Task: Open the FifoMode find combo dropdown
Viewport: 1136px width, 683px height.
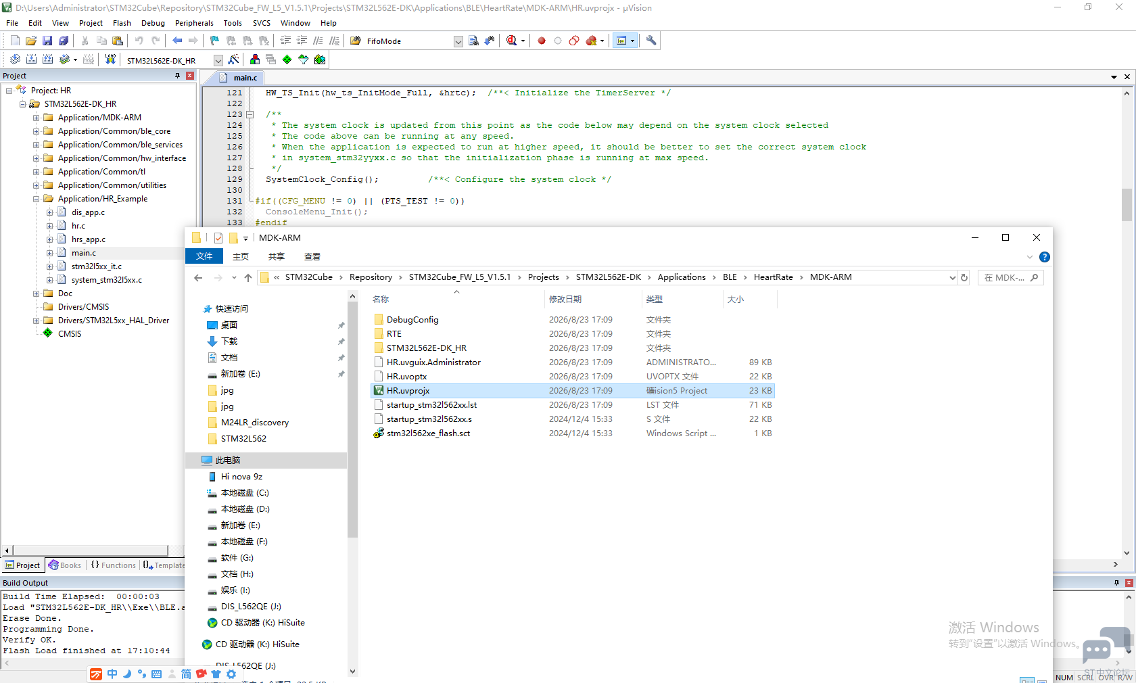Action: click(458, 41)
